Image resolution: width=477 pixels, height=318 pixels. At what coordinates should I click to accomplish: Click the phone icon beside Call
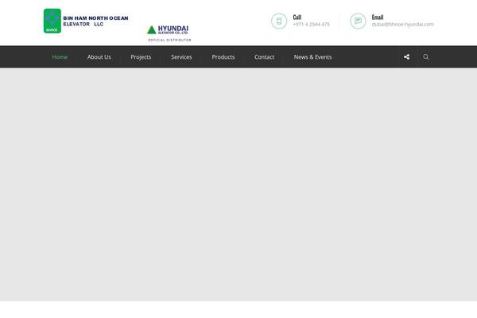click(279, 21)
